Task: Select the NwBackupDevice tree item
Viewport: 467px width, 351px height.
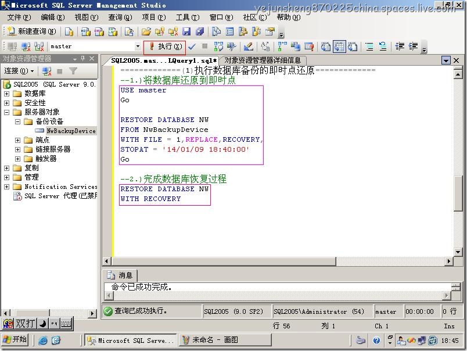Action: (x=71, y=131)
